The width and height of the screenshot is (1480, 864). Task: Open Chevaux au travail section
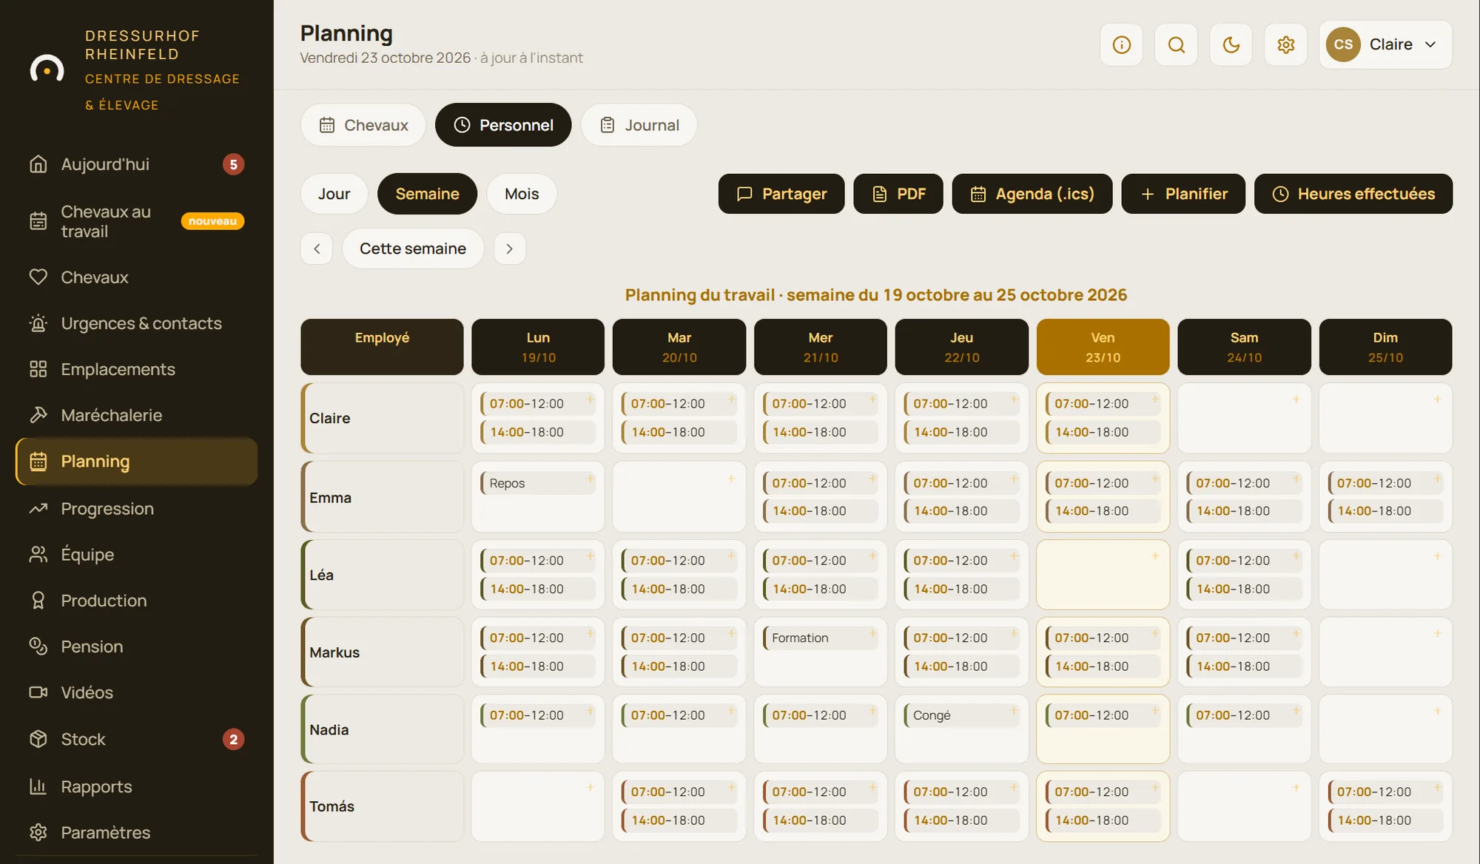click(x=137, y=221)
